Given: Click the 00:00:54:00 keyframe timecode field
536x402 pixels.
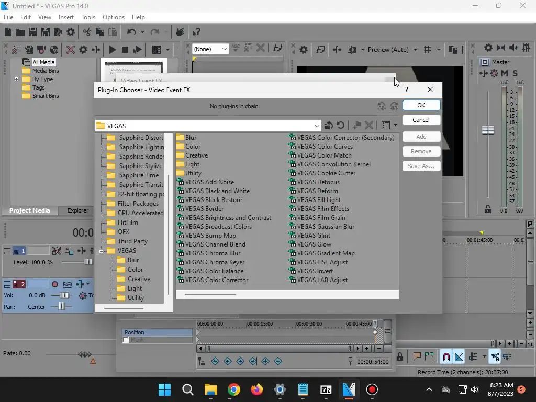Looking at the screenshot, I should pyautogui.click(x=373, y=362).
